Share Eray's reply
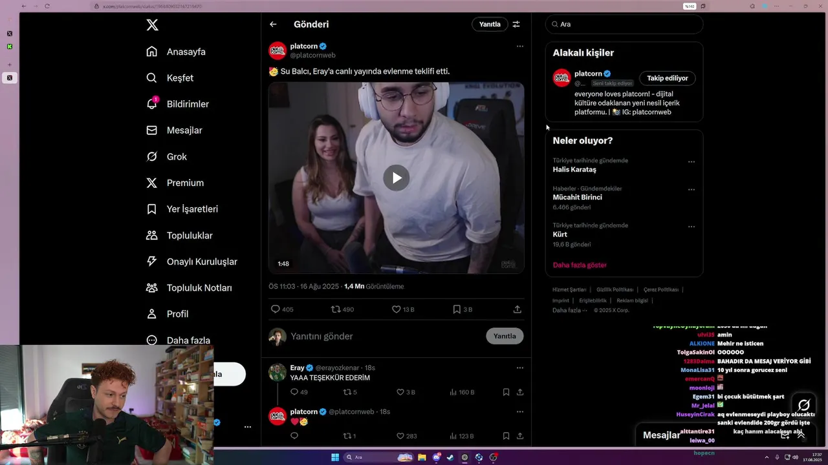The width and height of the screenshot is (828, 465). 519,392
